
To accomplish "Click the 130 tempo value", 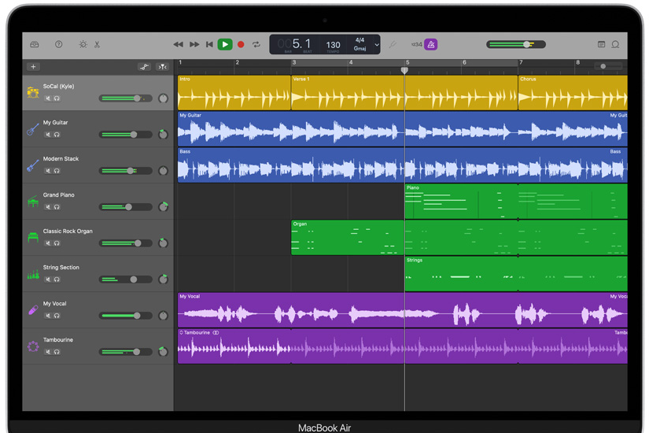I will [x=334, y=45].
